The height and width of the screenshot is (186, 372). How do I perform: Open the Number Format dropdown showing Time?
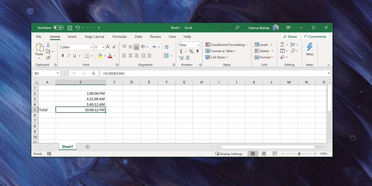tap(189, 45)
